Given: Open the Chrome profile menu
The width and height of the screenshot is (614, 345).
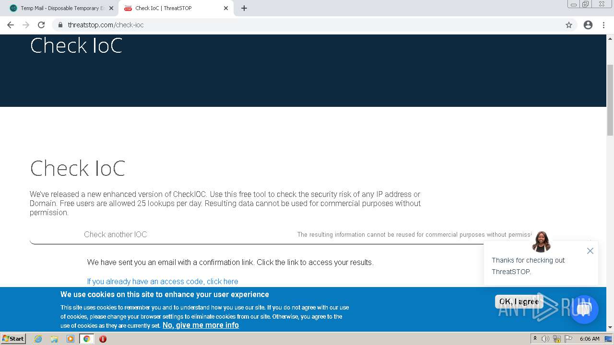Looking at the screenshot, I should coord(588,25).
